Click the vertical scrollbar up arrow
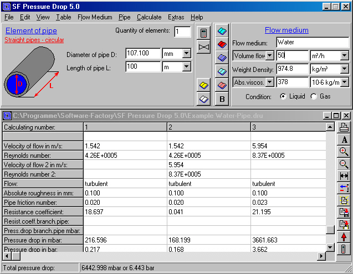 tap(330, 127)
